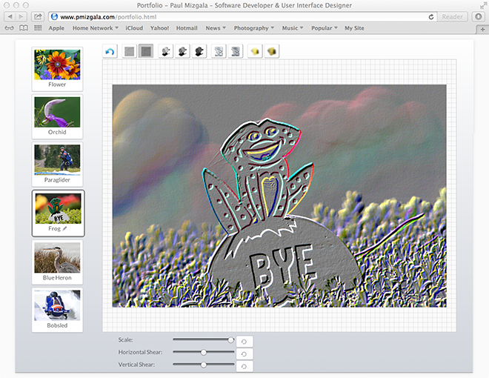The width and height of the screenshot is (489, 378).
Task: Add a new tab with the plus button
Action: coord(482,30)
